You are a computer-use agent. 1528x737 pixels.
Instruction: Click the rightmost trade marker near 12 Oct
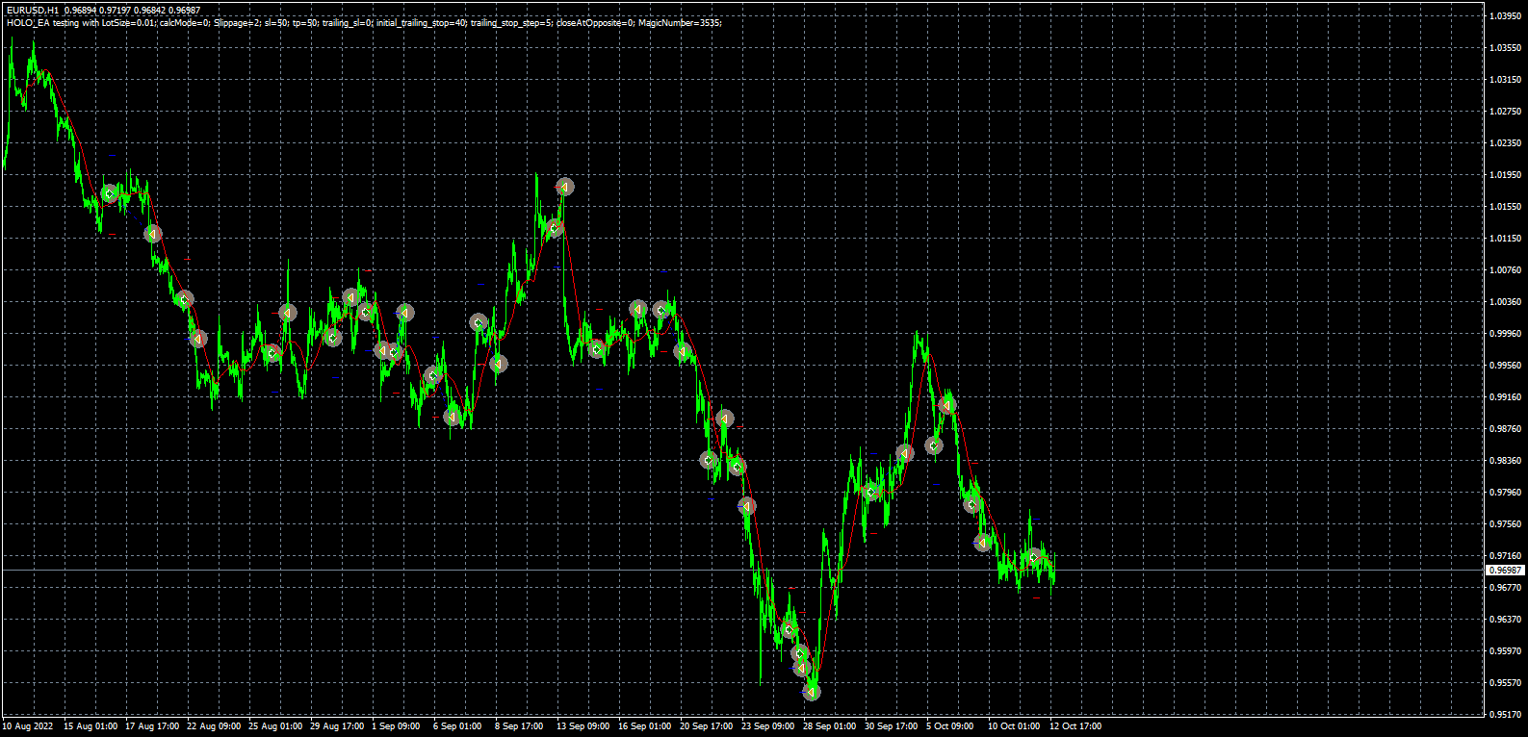point(1033,556)
